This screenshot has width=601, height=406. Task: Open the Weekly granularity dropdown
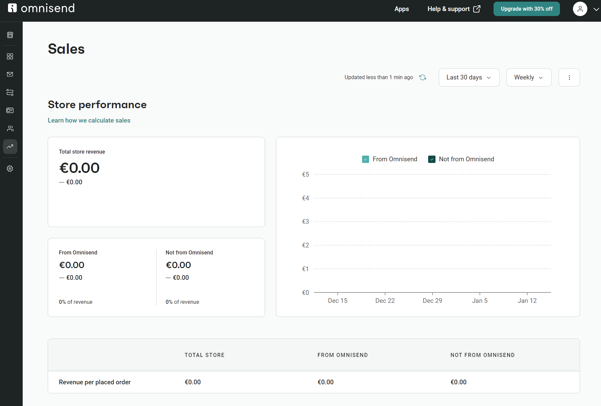(x=528, y=77)
